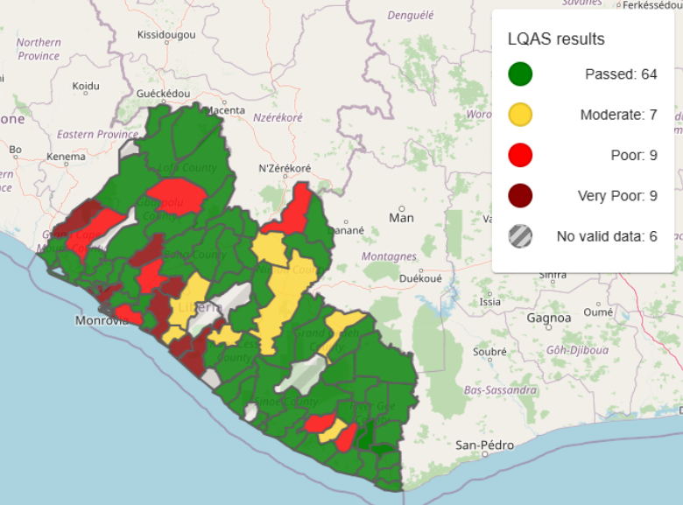Click the striped No valid data icon

coord(520,235)
